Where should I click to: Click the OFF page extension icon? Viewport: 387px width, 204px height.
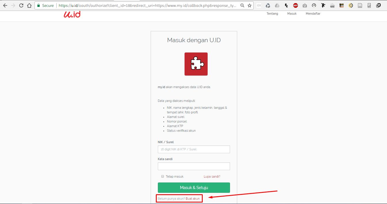(332, 5)
